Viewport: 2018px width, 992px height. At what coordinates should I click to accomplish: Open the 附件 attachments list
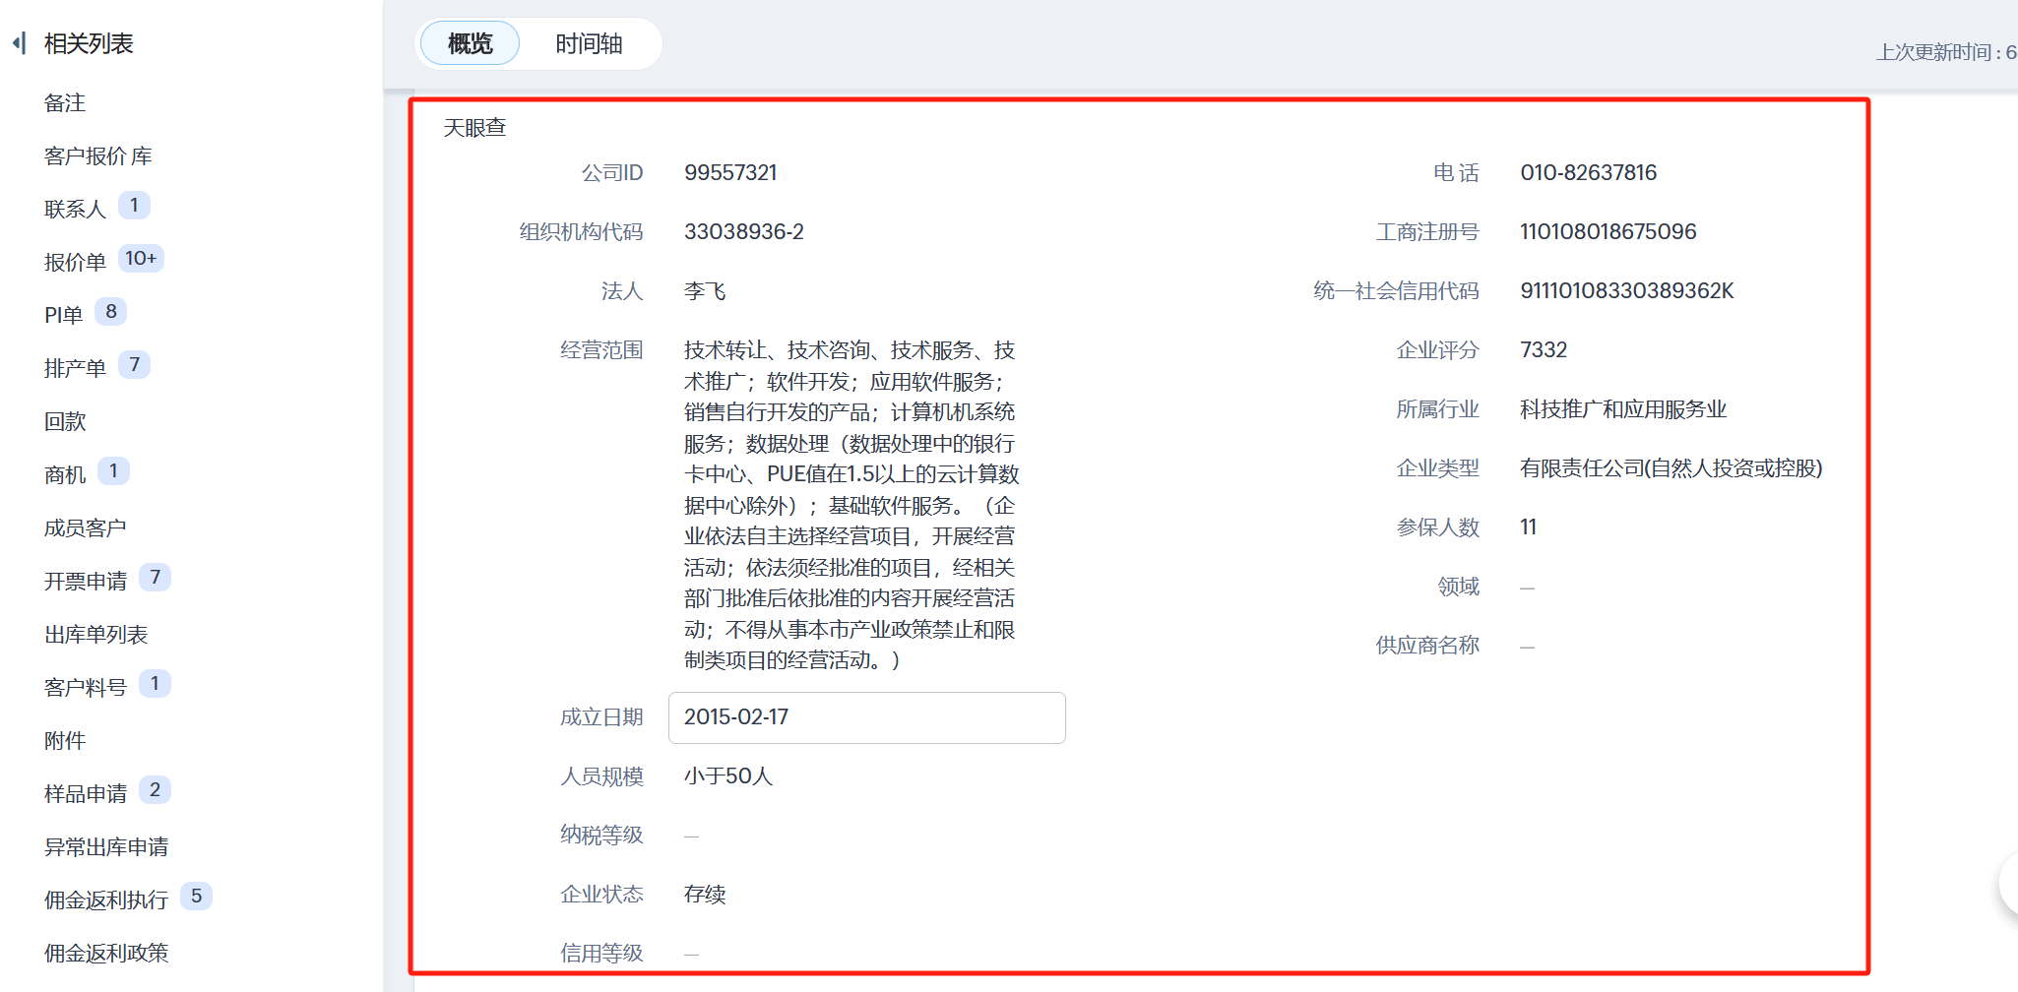click(65, 741)
